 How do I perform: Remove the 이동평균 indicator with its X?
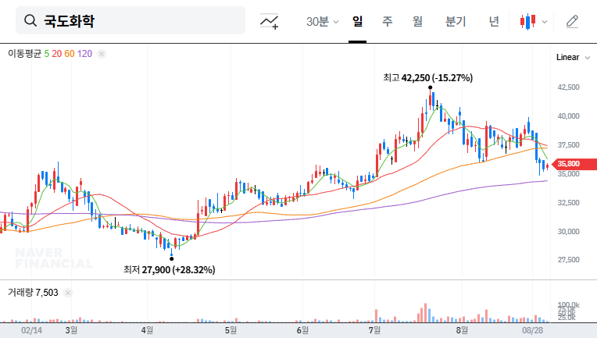pyautogui.click(x=102, y=54)
